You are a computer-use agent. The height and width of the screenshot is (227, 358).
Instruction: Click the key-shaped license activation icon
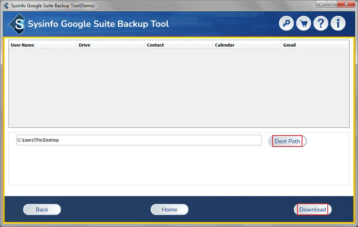click(x=286, y=24)
